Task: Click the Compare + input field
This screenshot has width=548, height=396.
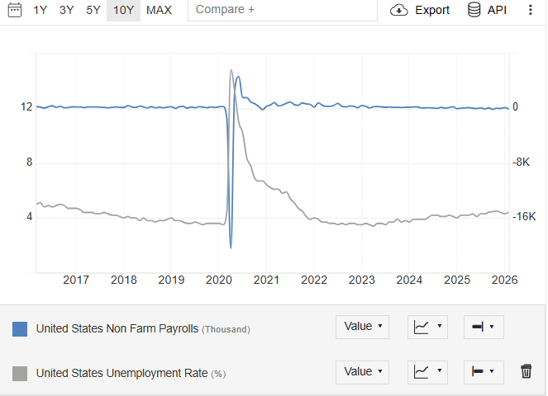Action: coord(283,10)
